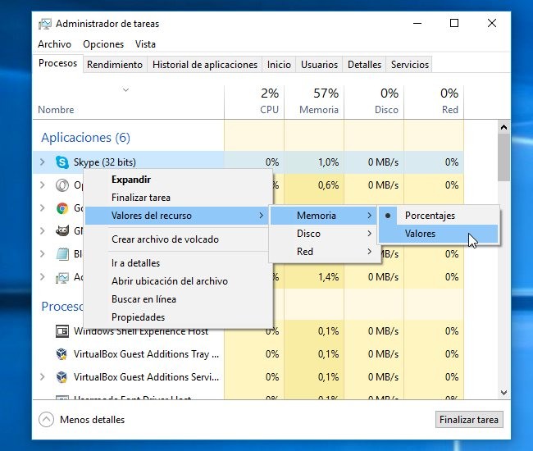Click the VirtualBox Guest Additions Service icon
Image resolution: width=533 pixels, height=451 pixels.
click(62, 377)
